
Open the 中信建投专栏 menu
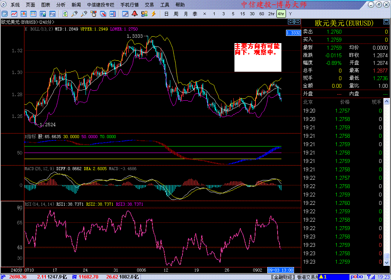pos(101,5)
